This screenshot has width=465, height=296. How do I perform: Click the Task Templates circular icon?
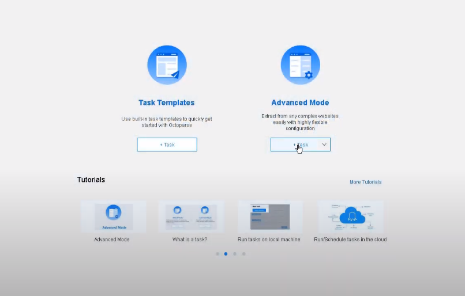[167, 65]
